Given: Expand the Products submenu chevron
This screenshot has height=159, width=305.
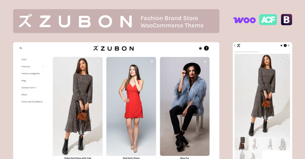Looking at the screenshot, I should coord(43,67).
